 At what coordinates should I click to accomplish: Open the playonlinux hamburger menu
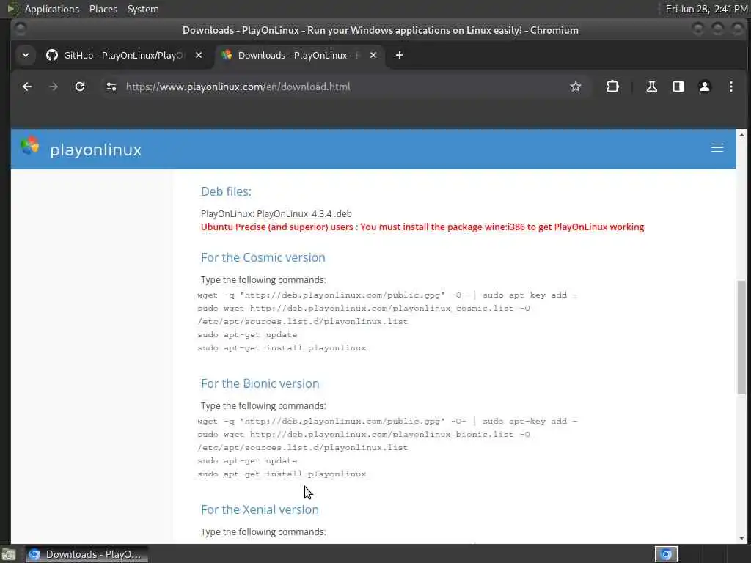(717, 148)
